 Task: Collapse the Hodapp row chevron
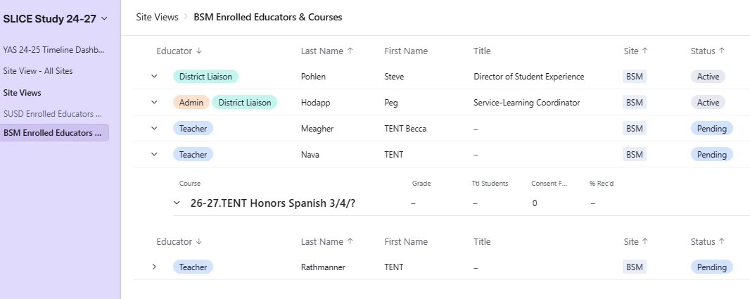click(x=154, y=103)
